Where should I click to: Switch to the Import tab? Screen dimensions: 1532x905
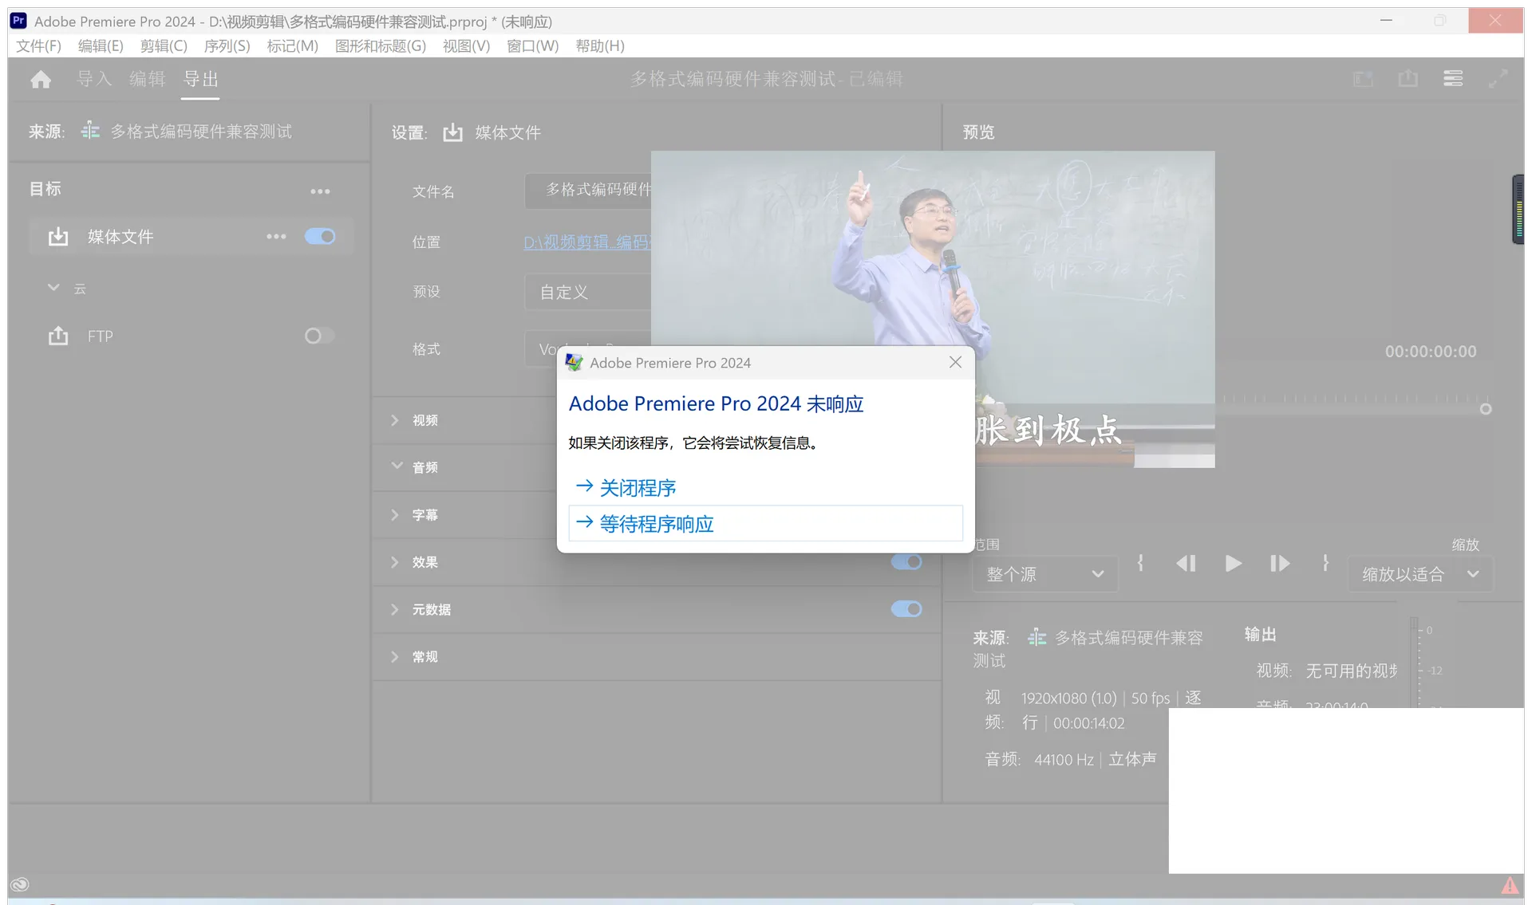point(93,79)
